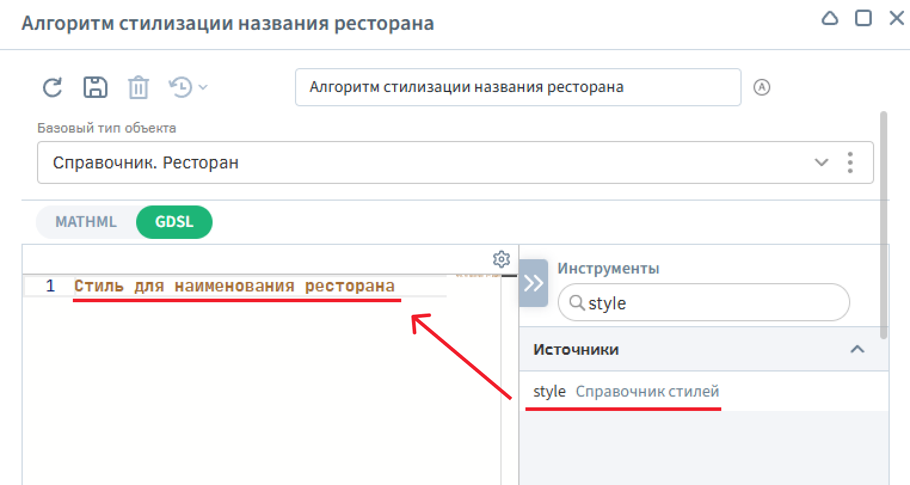Switch to MATHML mode
Image resolution: width=910 pixels, height=485 pixels.
[86, 222]
